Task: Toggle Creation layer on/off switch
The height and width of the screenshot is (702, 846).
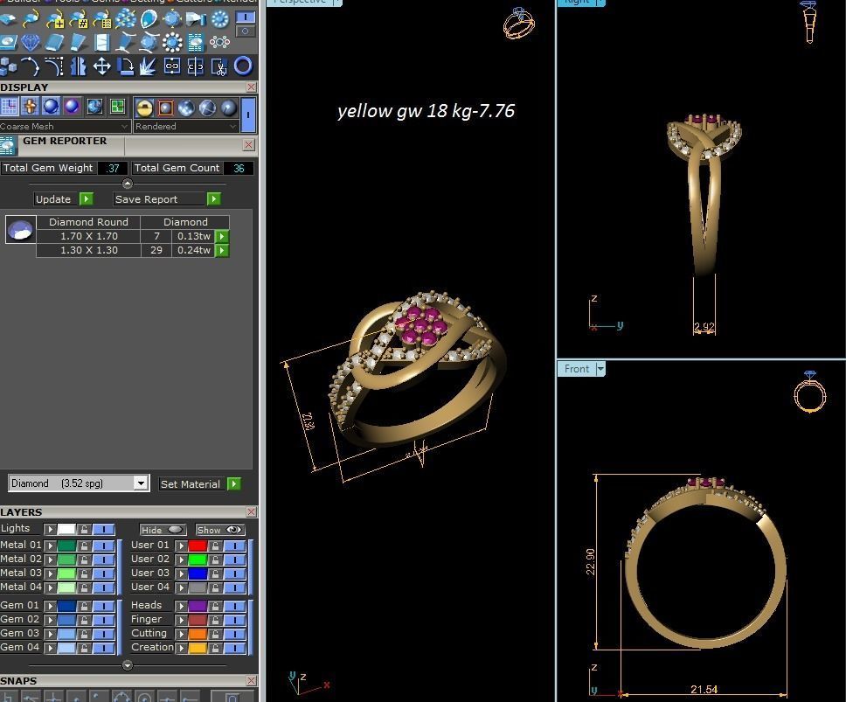Action: click(235, 648)
